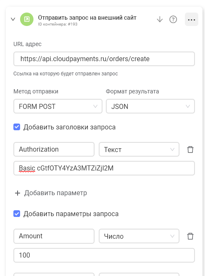Click plus icon beside Добавить параметр
The height and width of the screenshot is (276, 205).
(x=18, y=193)
